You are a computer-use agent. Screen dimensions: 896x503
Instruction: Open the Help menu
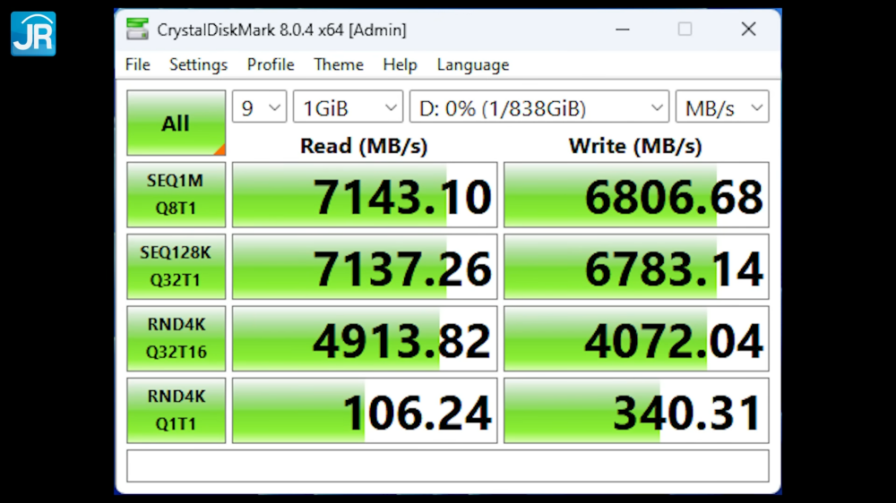(x=400, y=64)
